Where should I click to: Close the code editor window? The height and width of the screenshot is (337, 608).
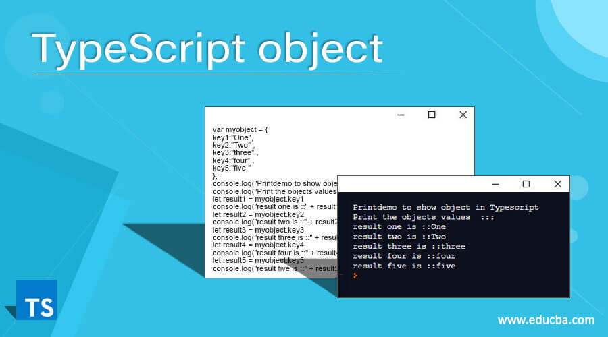point(463,115)
